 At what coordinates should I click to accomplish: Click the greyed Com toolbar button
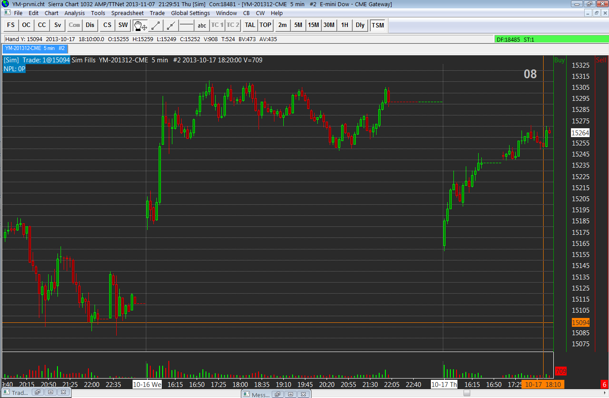pos(74,25)
